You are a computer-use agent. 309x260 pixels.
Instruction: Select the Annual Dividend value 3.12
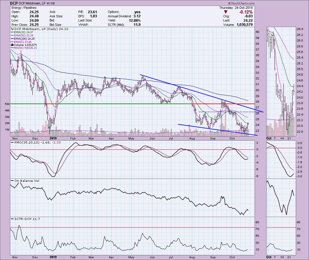point(137,16)
